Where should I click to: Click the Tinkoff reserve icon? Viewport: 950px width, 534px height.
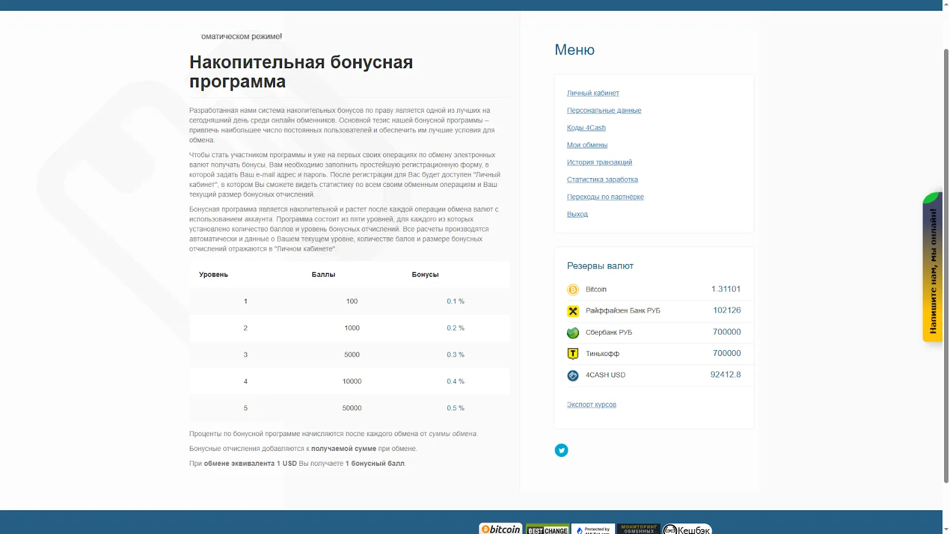573,354
